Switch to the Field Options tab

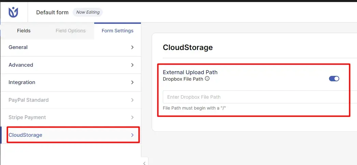pyautogui.click(x=71, y=31)
